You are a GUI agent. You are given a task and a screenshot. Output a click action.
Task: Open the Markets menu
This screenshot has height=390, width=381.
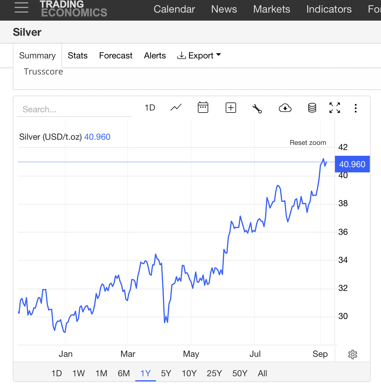point(271,9)
